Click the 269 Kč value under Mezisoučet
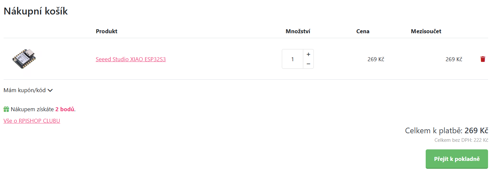 (x=454, y=59)
